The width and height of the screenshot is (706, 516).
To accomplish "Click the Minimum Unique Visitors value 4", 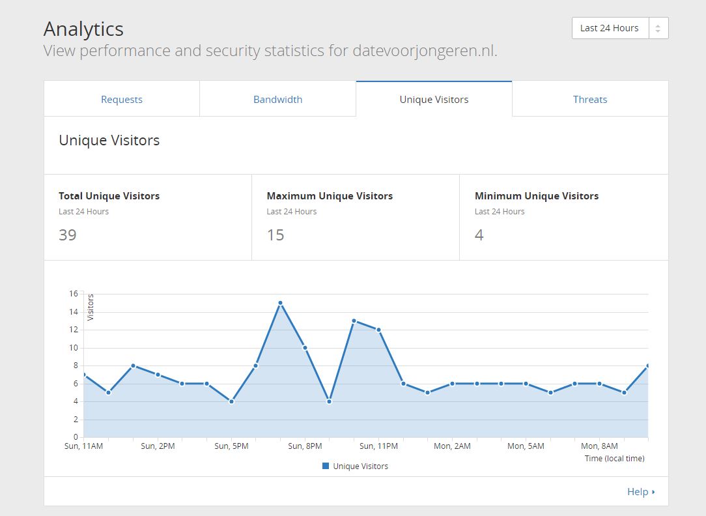I will 479,235.
